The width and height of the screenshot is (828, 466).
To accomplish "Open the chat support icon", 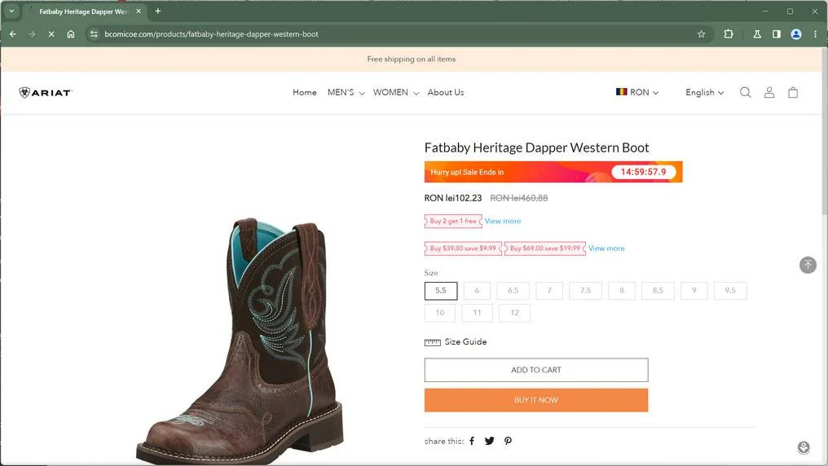I will point(804,448).
